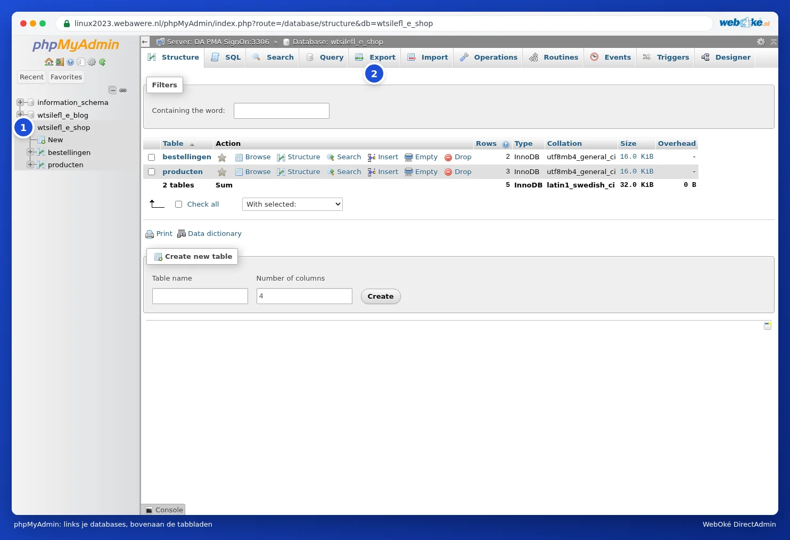Expand the bestellingen table node in sidebar

coord(30,152)
